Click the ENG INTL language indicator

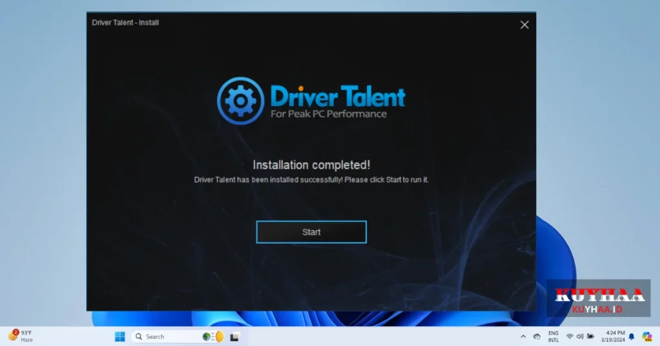click(553, 336)
